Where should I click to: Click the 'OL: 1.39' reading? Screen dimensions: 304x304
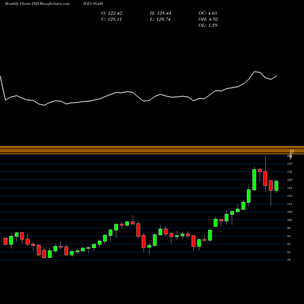[208, 26]
